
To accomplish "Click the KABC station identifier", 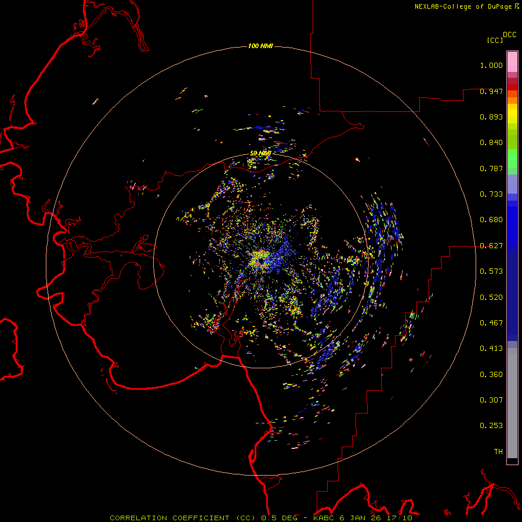I will 324,518.
